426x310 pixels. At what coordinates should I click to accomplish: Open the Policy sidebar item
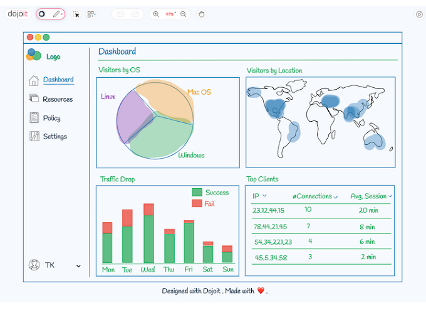[51, 118]
